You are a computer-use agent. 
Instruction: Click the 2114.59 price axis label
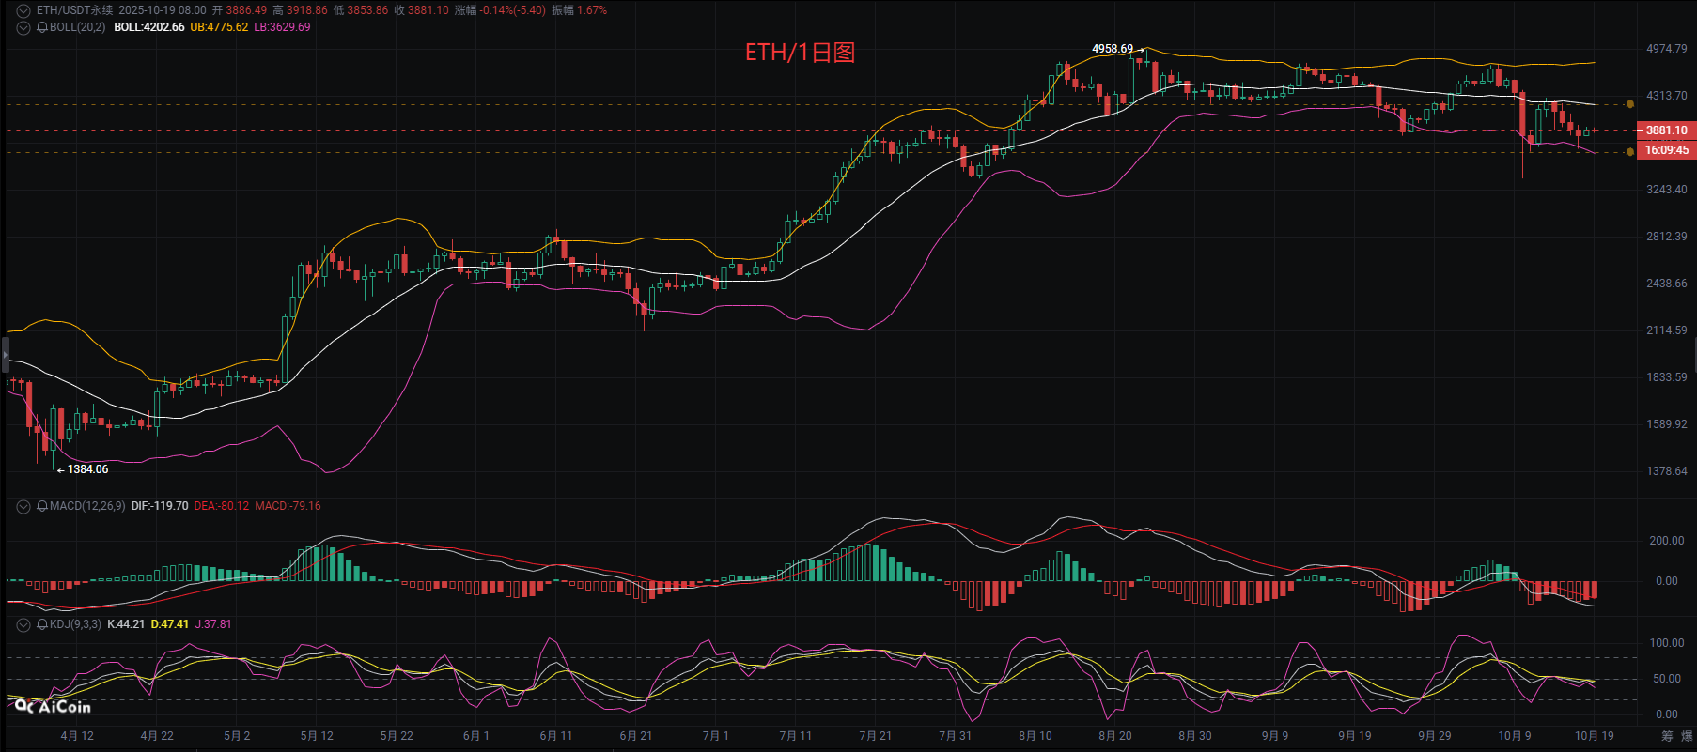(x=1667, y=330)
